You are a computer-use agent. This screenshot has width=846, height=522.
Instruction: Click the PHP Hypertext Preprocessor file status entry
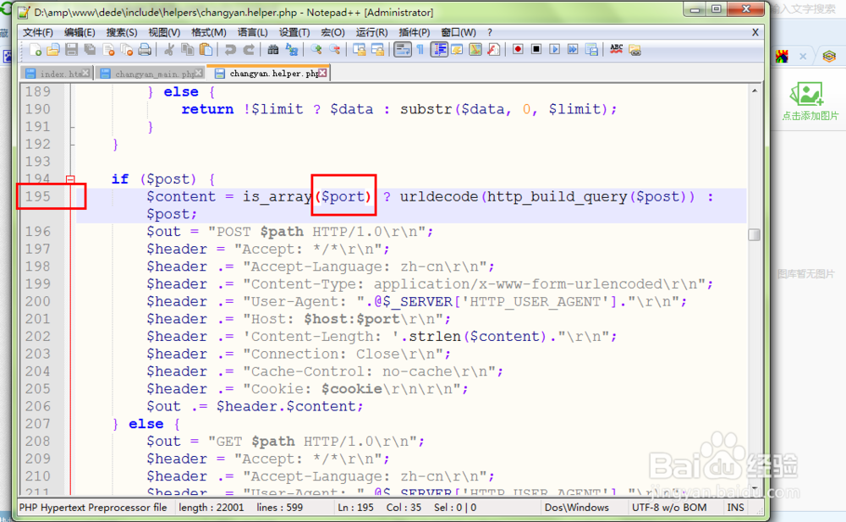pos(93,508)
